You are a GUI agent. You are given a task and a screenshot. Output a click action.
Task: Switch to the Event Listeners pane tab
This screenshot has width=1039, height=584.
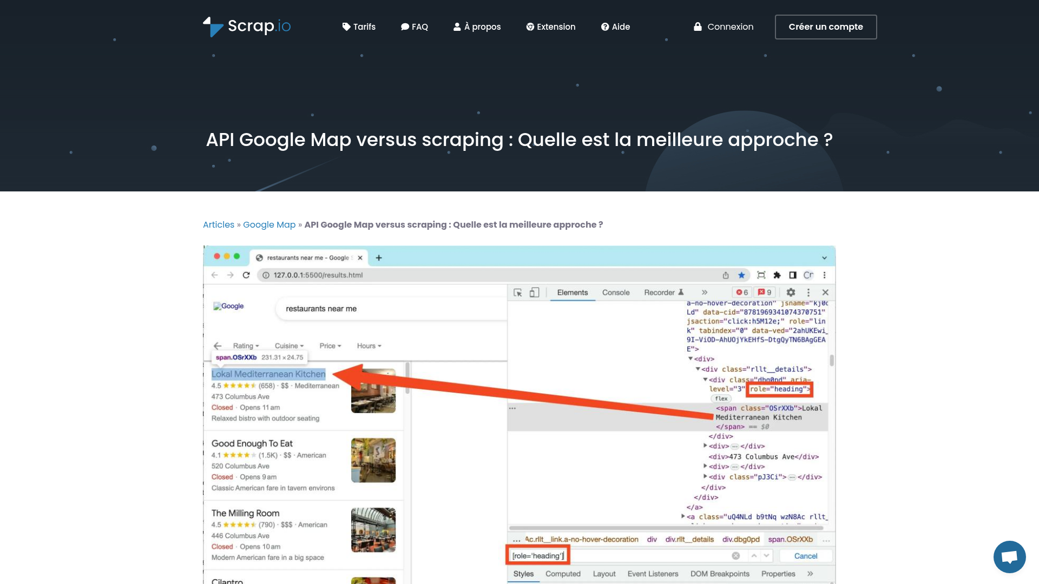653,574
